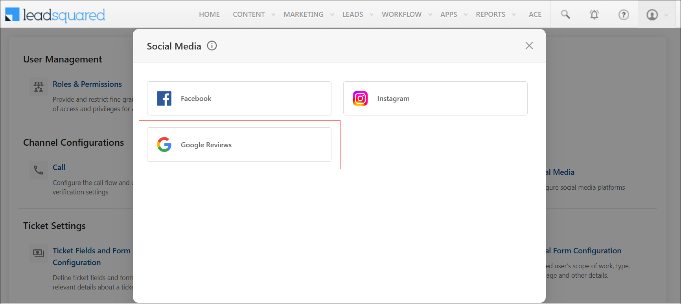Open the notifications bell icon

(x=594, y=15)
